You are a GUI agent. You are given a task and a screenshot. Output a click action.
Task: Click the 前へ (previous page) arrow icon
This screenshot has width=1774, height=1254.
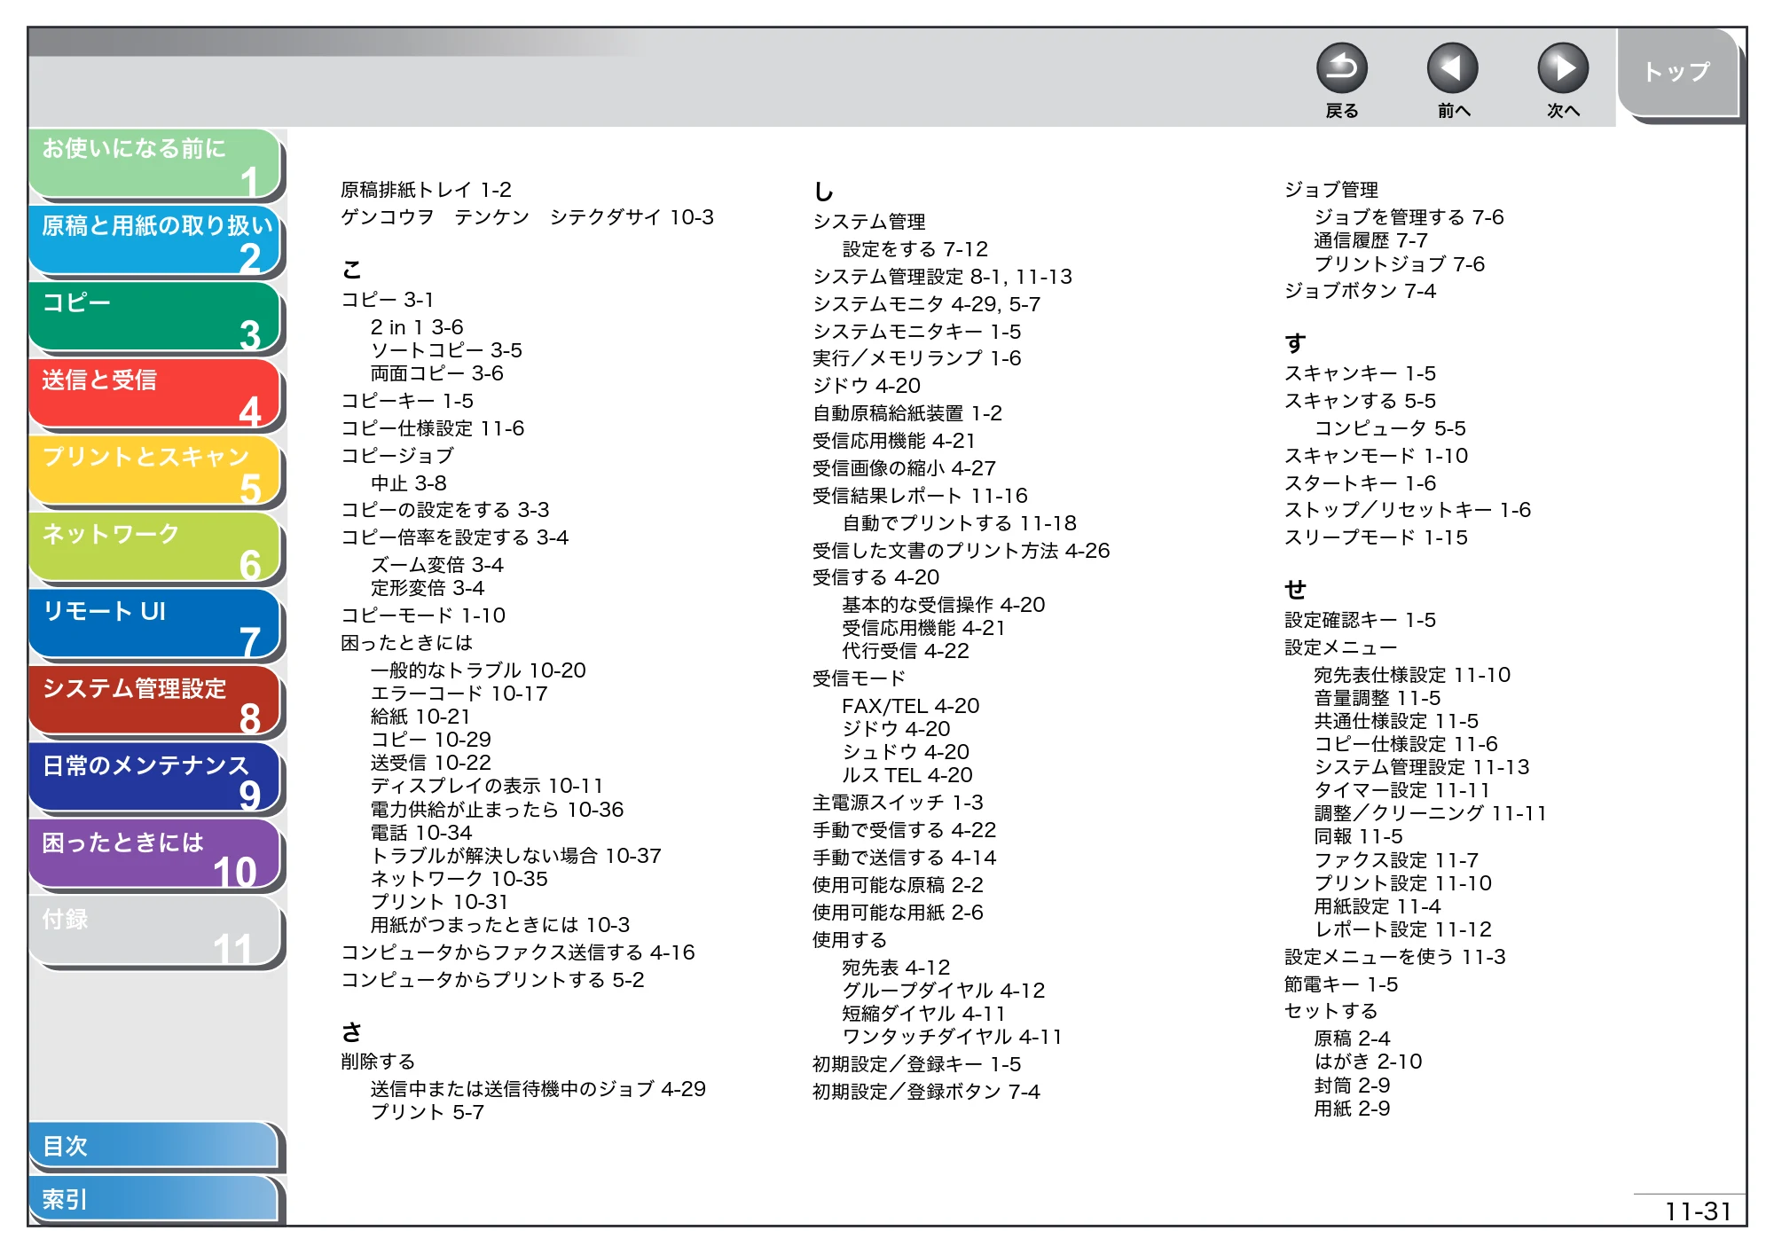point(1452,68)
